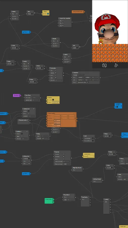Click the value field in the yellow node after Less Than
Image resolution: width=128 pixels, height=228 pixels.
55,102
